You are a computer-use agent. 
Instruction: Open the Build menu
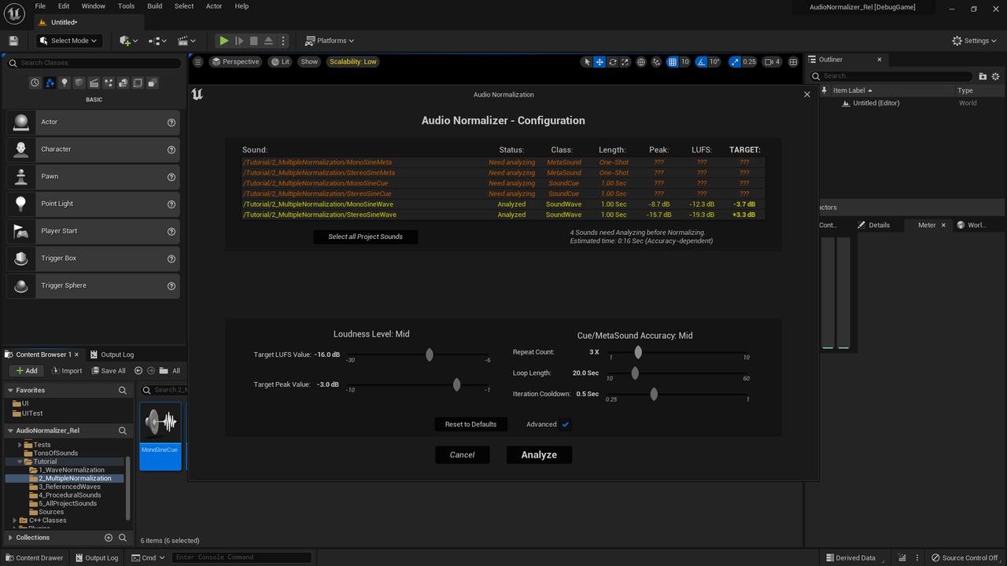(x=155, y=6)
